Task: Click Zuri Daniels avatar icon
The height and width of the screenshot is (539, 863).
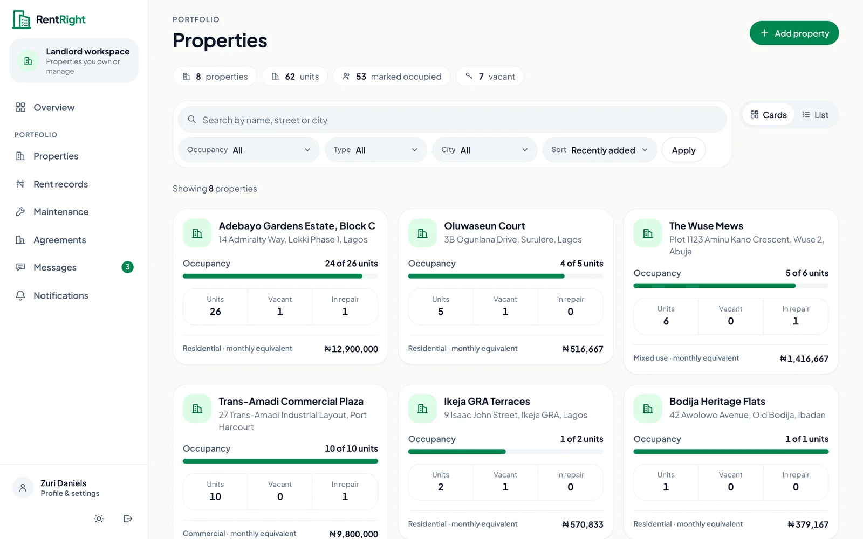Action: [x=23, y=488]
